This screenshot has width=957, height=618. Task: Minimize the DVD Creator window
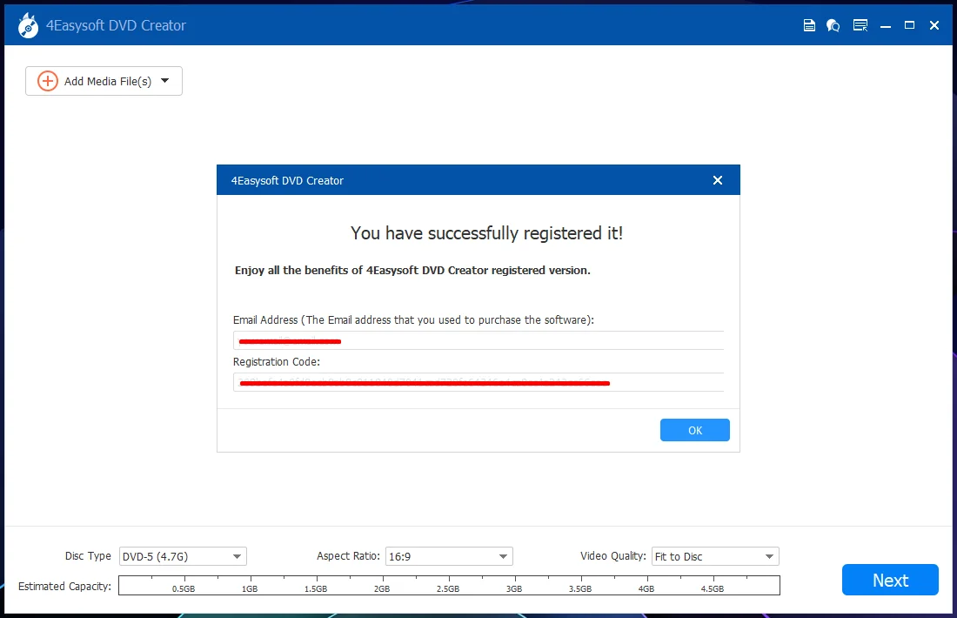(x=886, y=26)
